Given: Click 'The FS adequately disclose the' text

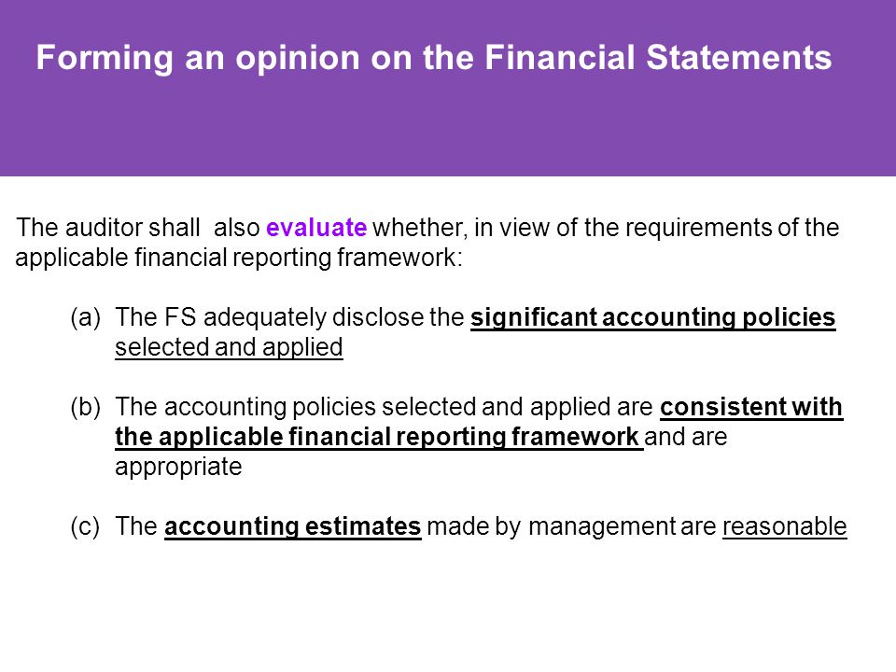Looking at the screenshot, I should (289, 317).
